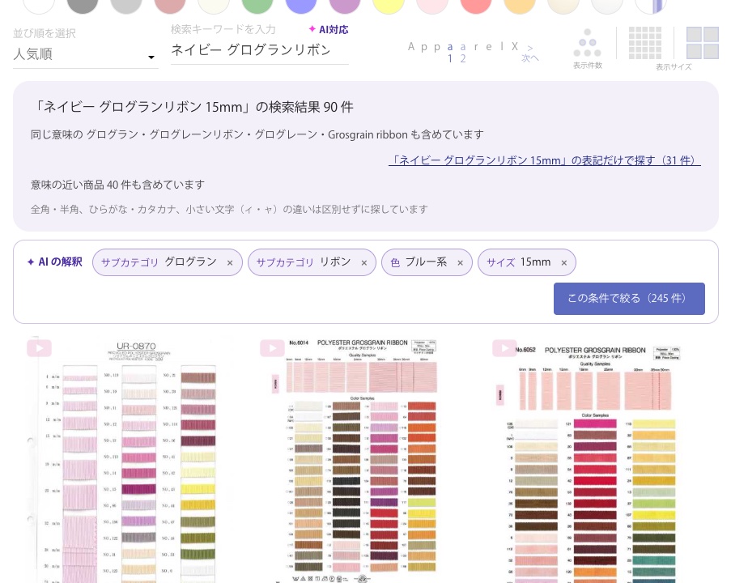The width and height of the screenshot is (731, 583).
Task: Open No.6014 polyester grosgrain ribbon thumbnail
Action: coord(359,459)
